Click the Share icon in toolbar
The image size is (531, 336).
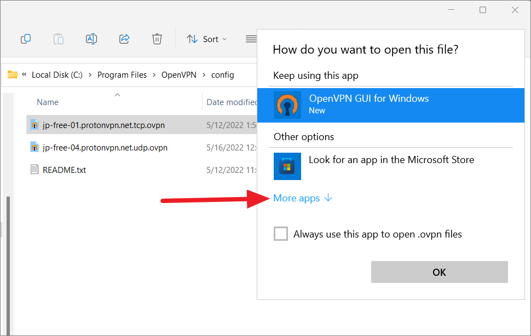[124, 39]
